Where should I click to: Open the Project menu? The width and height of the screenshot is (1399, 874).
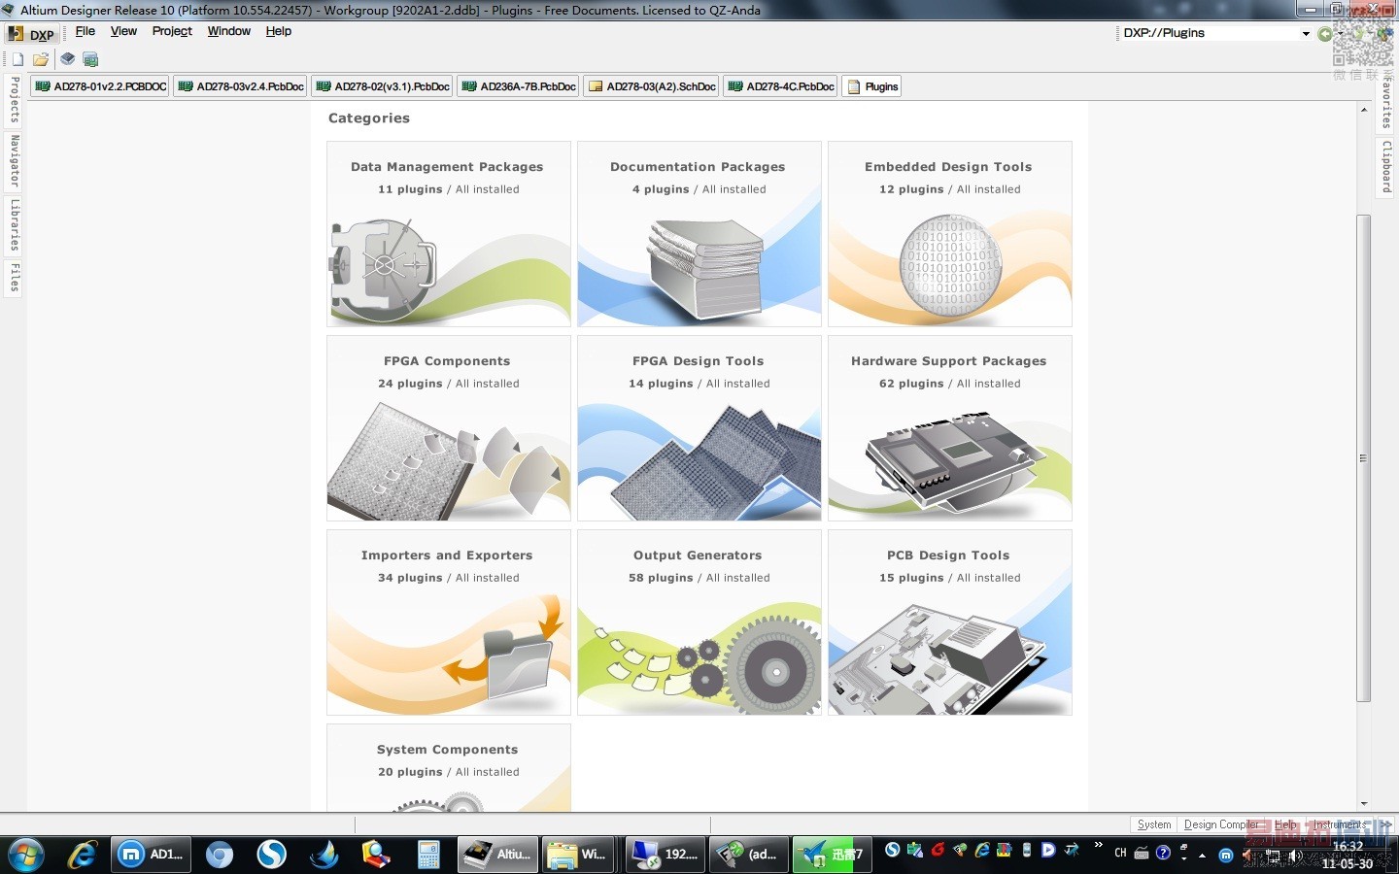pyautogui.click(x=172, y=31)
